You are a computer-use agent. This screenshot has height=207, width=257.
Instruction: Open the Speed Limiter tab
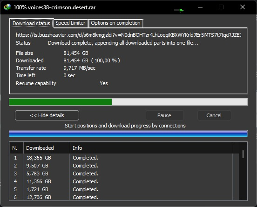tap(70, 23)
